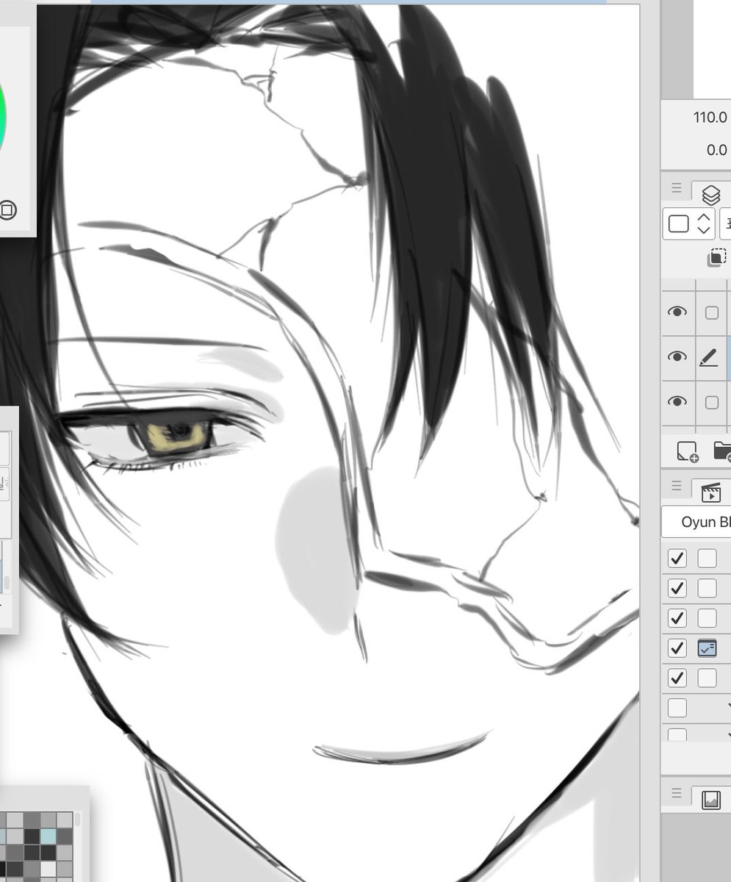Uncheck the first checkbox under Oyun Bl
This screenshot has height=882, width=731.
click(677, 559)
